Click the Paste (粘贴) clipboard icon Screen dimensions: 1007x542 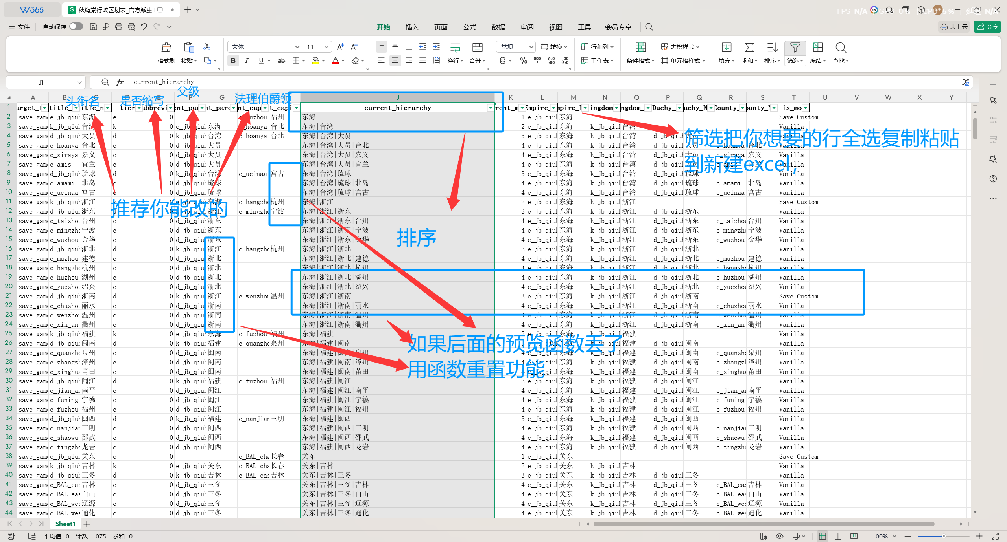pyautogui.click(x=188, y=48)
